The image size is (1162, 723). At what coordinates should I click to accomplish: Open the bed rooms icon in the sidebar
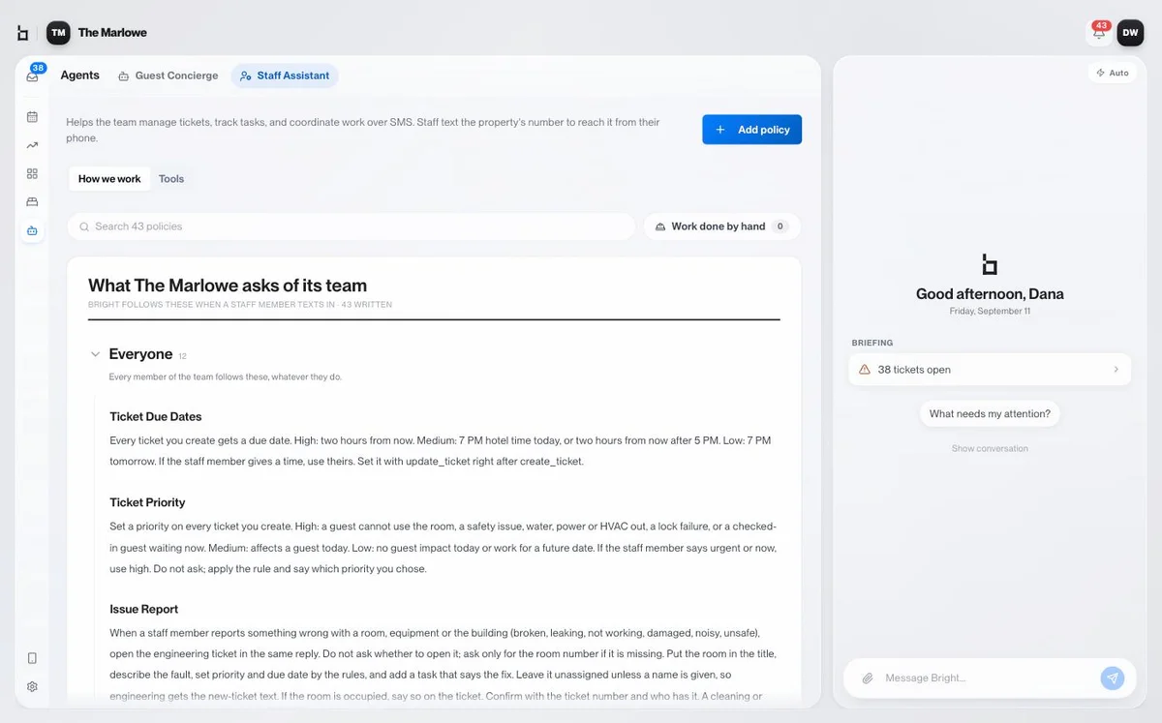pos(32,202)
